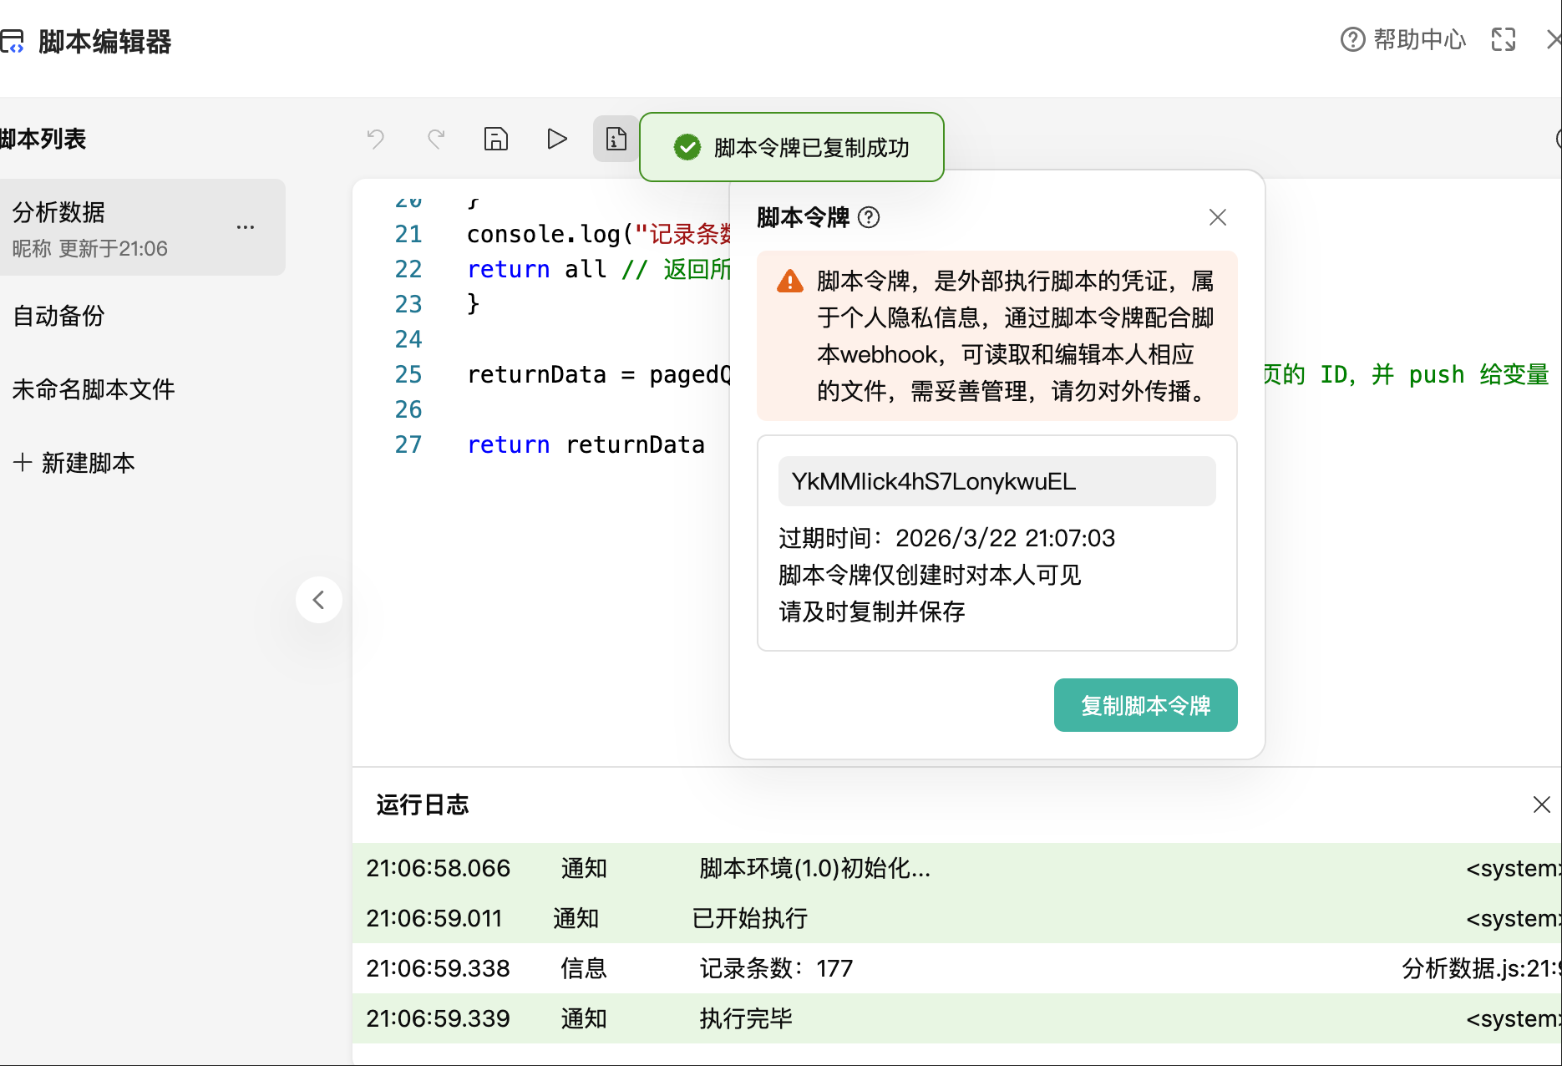Image resolution: width=1562 pixels, height=1066 pixels.
Task: Click the undo arrow icon
Action: (x=376, y=139)
